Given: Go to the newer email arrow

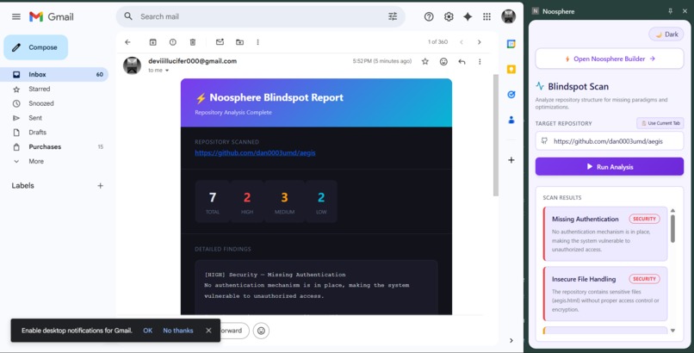Looking at the screenshot, I should click(x=462, y=42).
